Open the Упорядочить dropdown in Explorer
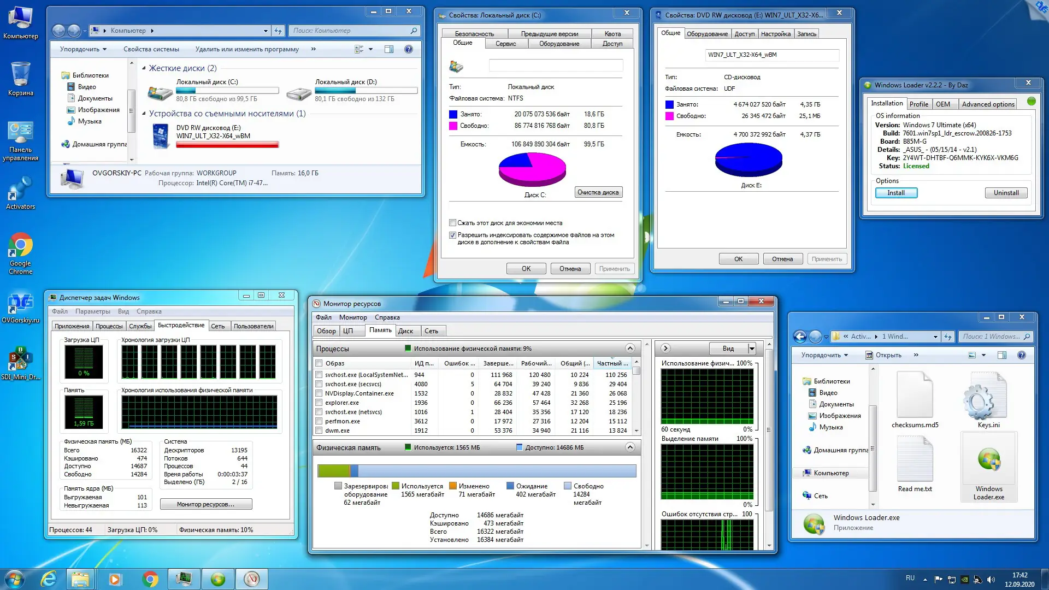The height and width of the screenshot is (590, 1049). click(x=825, y=355)
